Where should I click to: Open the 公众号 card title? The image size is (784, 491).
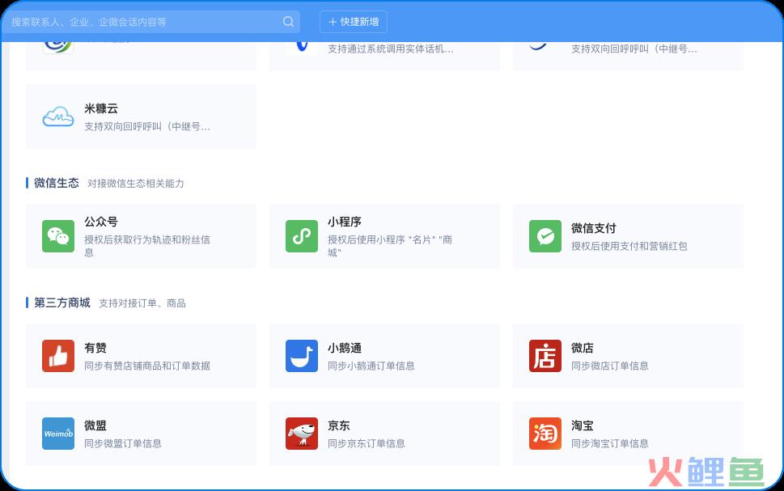click(101, 222)
